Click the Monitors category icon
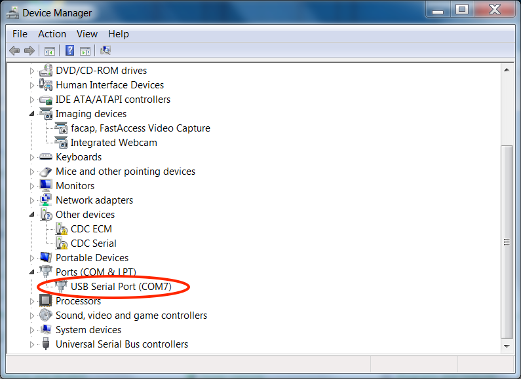Screen dimensions: 521x379 pyautogui.click(x=46, y=185)
